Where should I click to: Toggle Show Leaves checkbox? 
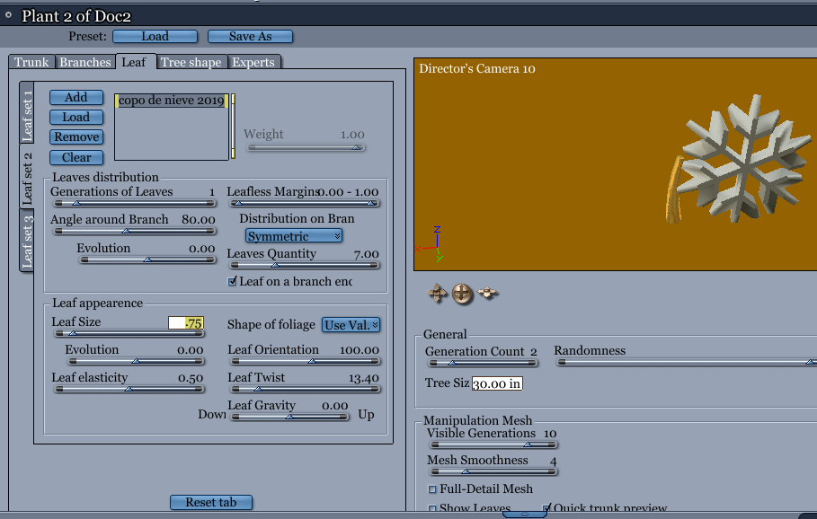click(x=432, y=508)
